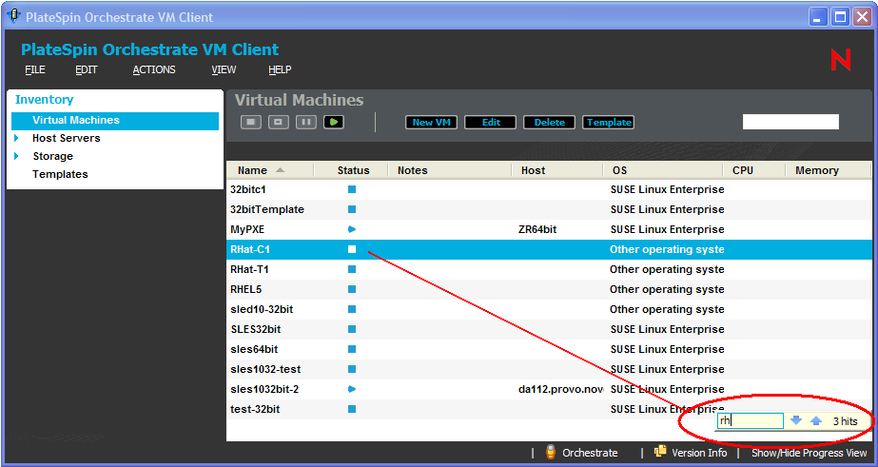Select the 32bitTemplate row
The image size is (878, 467).
pos(549,209)
